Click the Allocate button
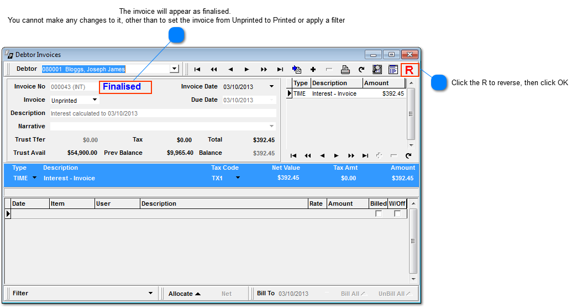The width and height of the screenshot is (577, 308). point(184,294)
